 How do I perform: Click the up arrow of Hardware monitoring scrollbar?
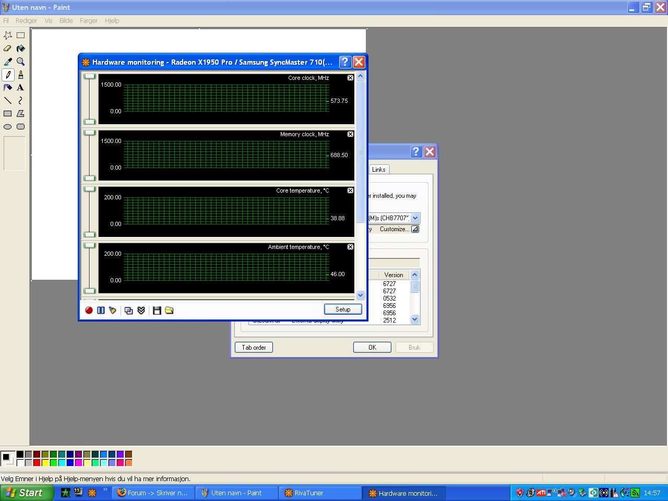360,76
